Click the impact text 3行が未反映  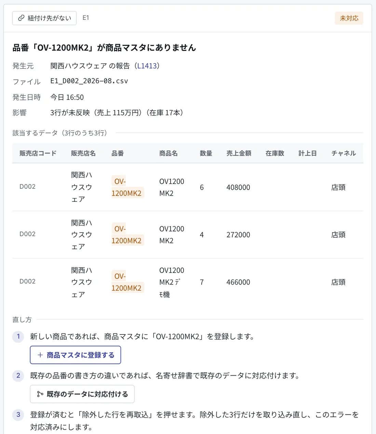click(70, 113)
